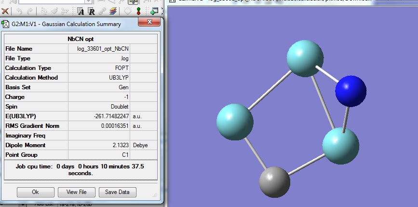Click the stacked colored layers icon
418x207 pixels.
click(112, 11)
